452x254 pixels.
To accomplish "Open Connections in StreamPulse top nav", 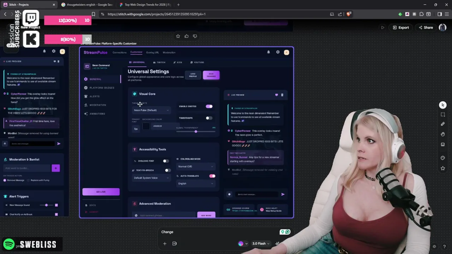I will 119,53.
